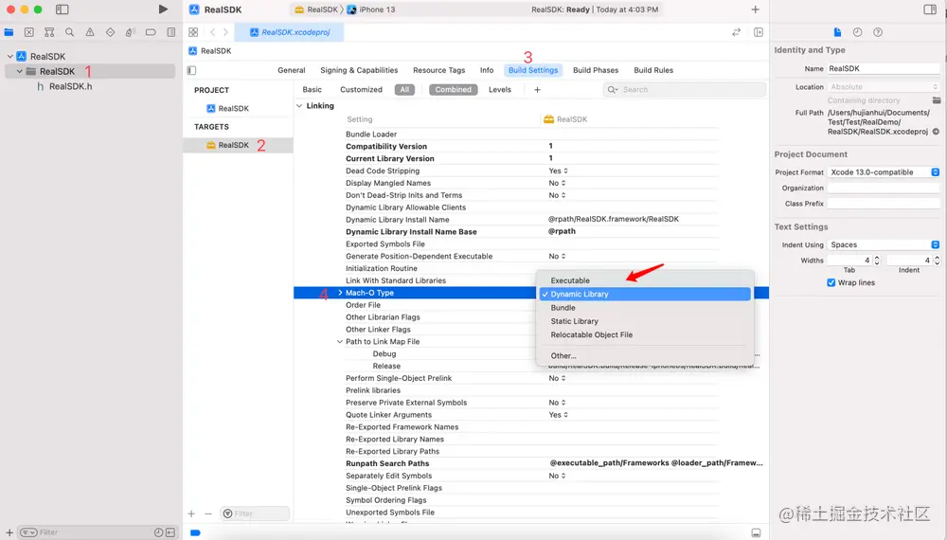This screenshot has height=540, width=947.
Task: Select the Combined view toggle
Action: pyautogui.click(x=454, y=89)
